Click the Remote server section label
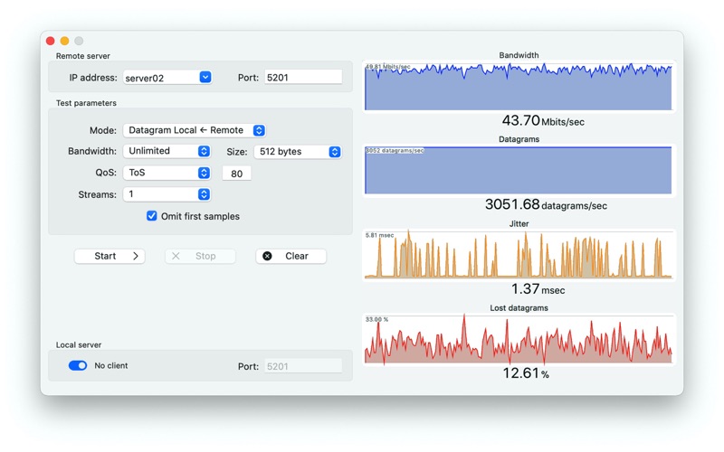 [x=83, y=56]
